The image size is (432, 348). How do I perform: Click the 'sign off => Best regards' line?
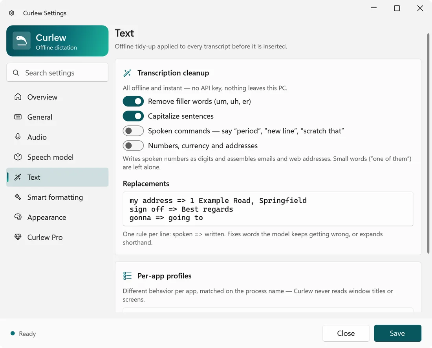click(181, 209)
